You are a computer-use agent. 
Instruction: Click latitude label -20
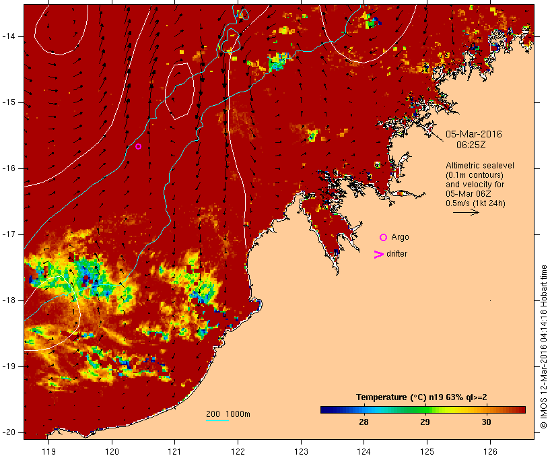(x=8, y=432)
